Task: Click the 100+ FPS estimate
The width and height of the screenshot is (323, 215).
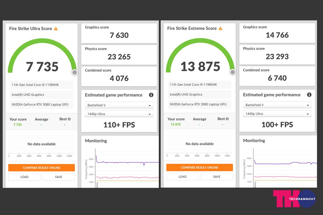Action: [x=277, y=125]
